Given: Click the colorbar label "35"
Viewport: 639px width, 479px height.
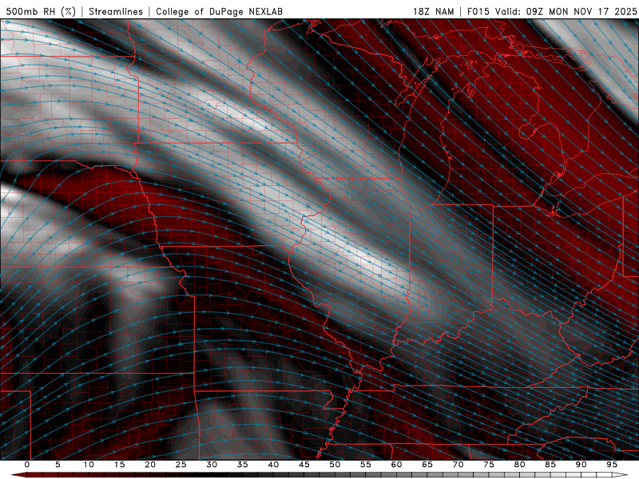Looking at the screenshot, I should 243,465.
